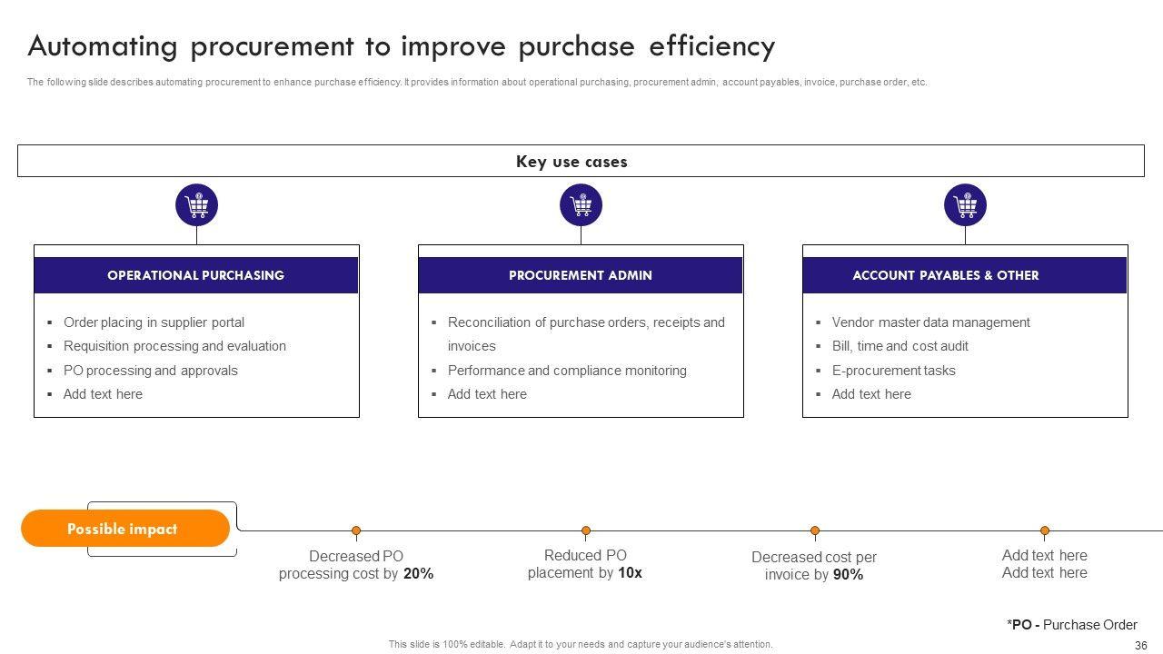The height and width of the screenshot is (654, 1163).
Task: Click 'PO processing and approvals' bullet
Action: point(151,371)
